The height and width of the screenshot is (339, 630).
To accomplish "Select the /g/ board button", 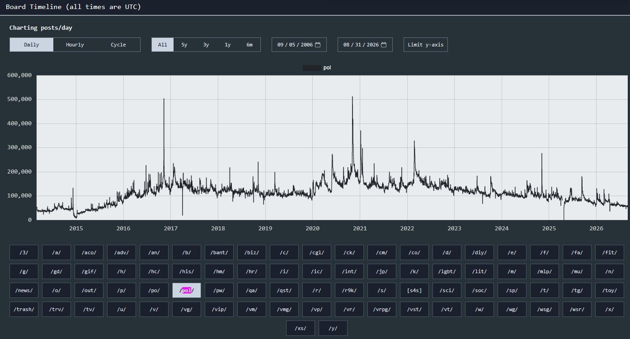I will click(24, 271).
